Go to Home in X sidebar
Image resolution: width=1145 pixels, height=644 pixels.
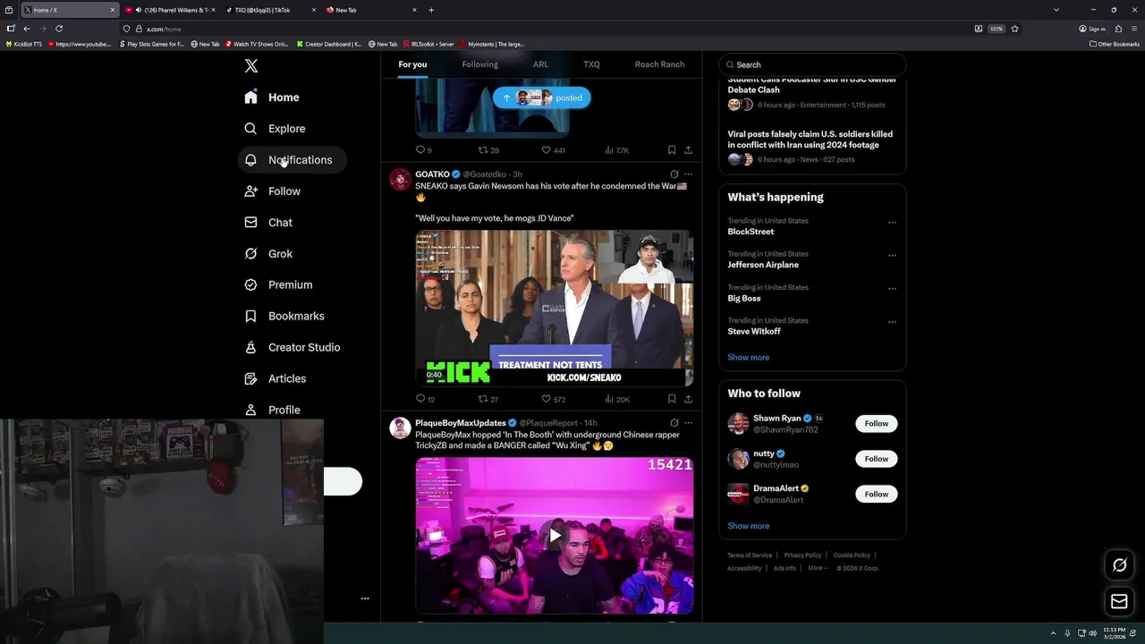pyautogui.click(x=273, y=97)
